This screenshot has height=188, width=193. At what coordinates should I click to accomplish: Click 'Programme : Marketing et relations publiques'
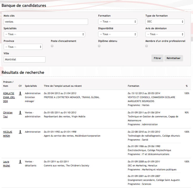tap(152, 170)
